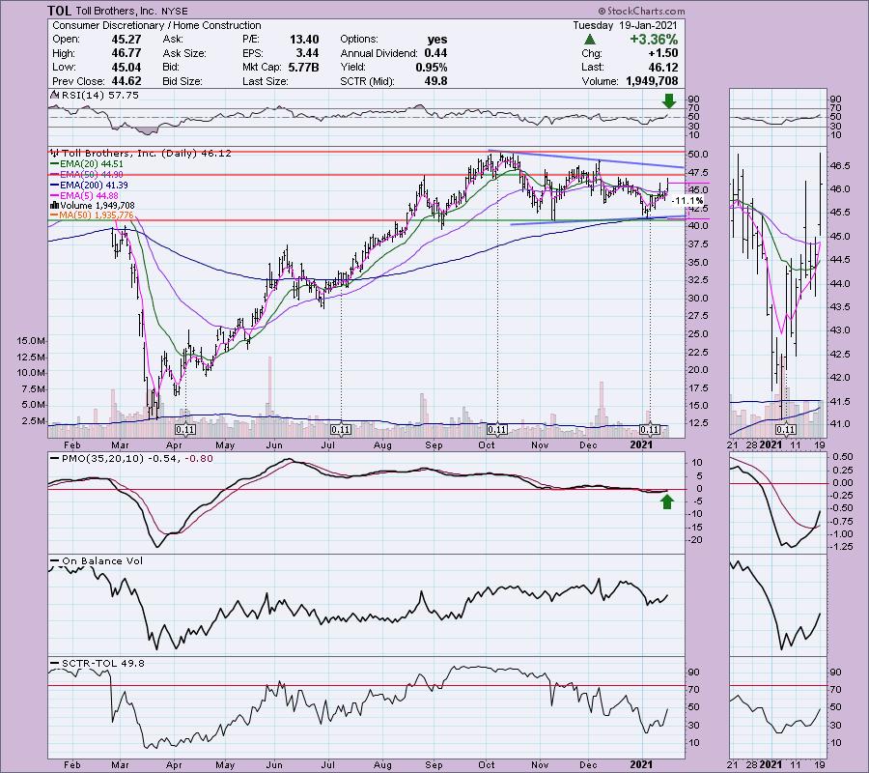Viewport: 869px width, 773px height.
Task: Select the Toll Brothers, Inc. company name in the header
Action: [x=117, y=11]
